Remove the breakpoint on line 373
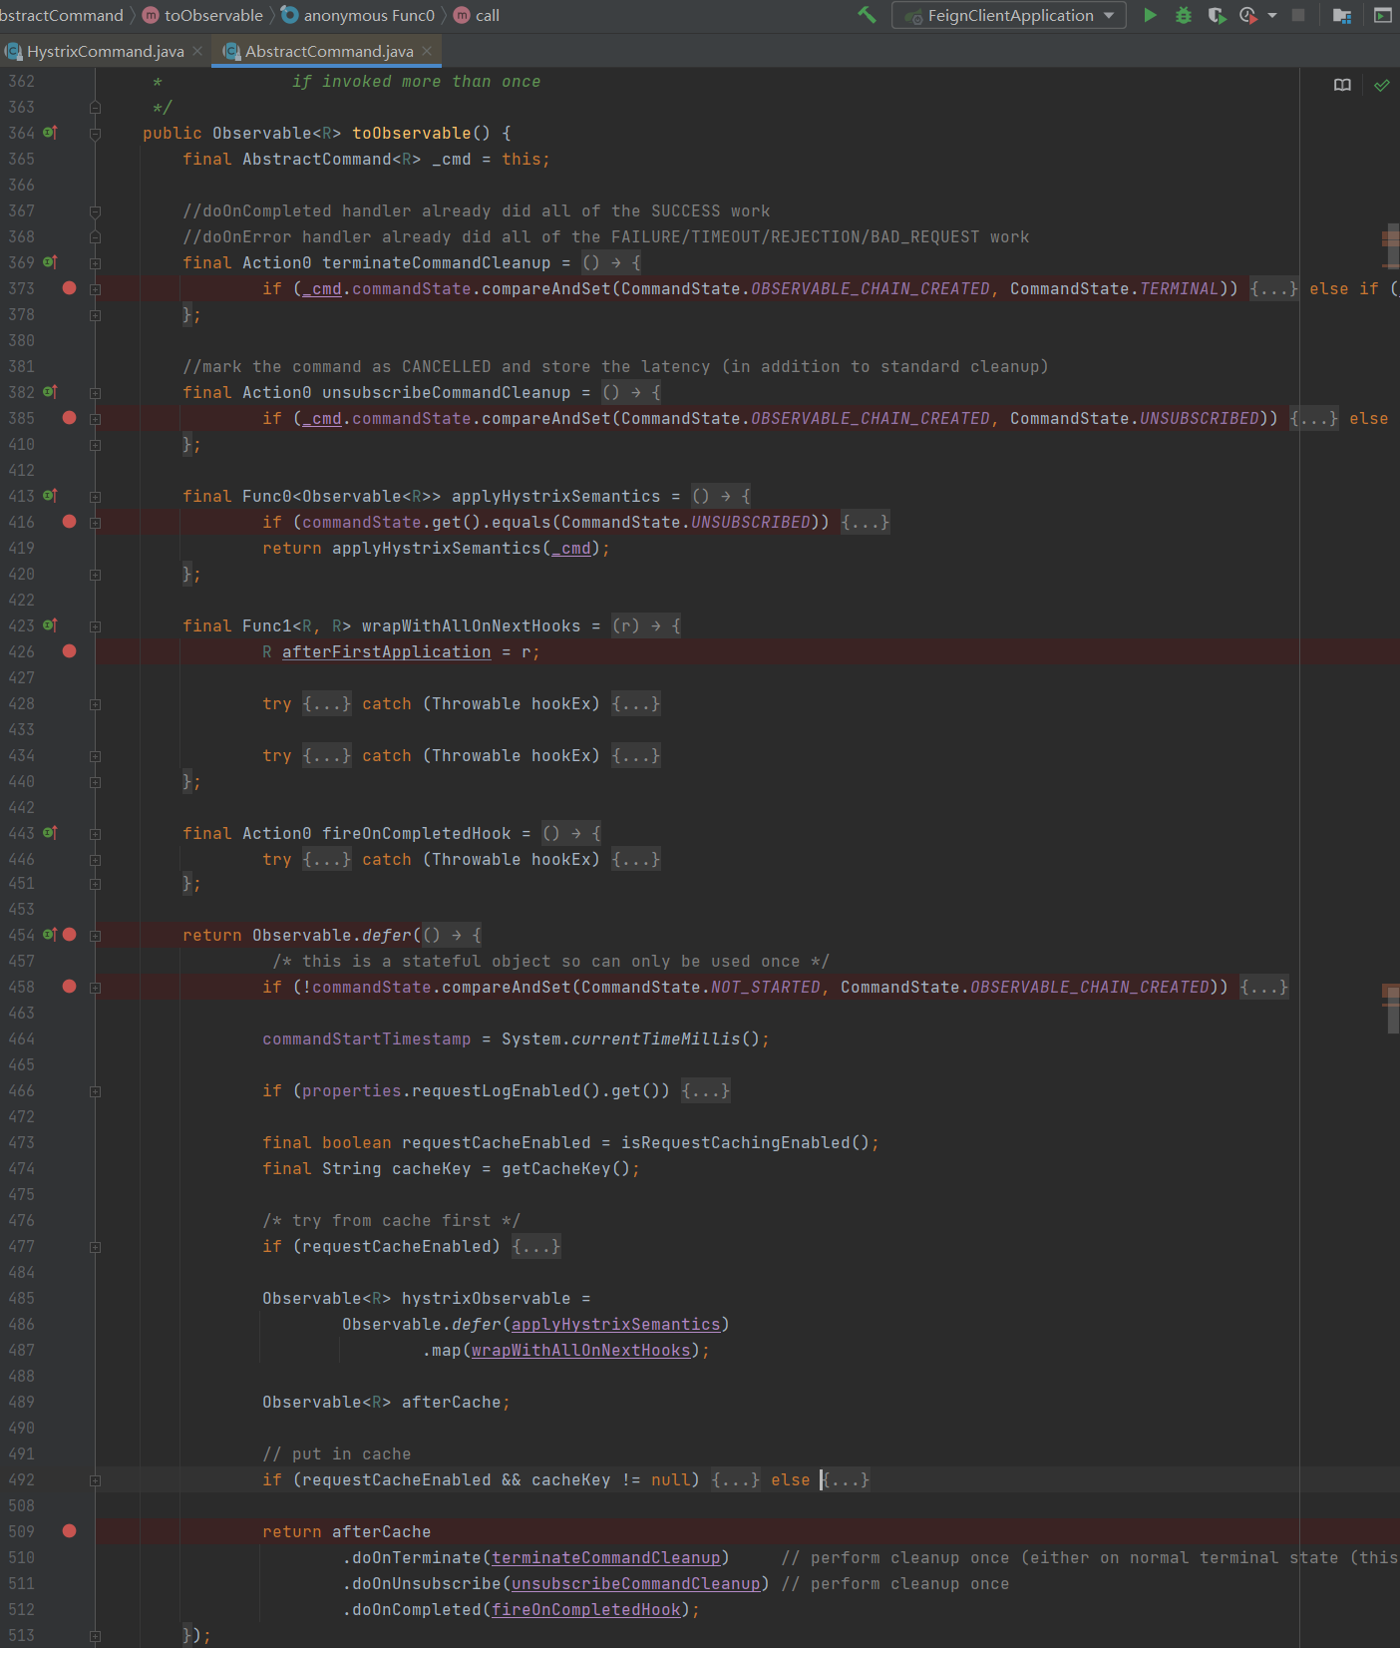This screenshot has height=1654, width=1400. 69,288
